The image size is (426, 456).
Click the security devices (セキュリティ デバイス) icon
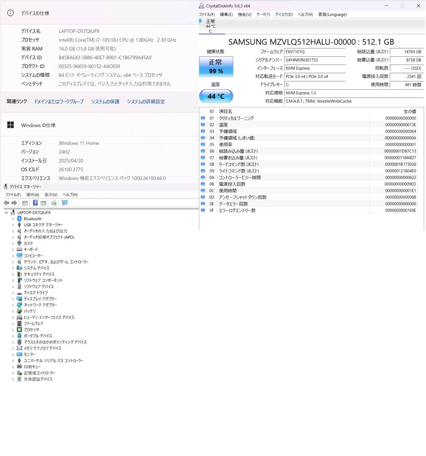(19, 274)
